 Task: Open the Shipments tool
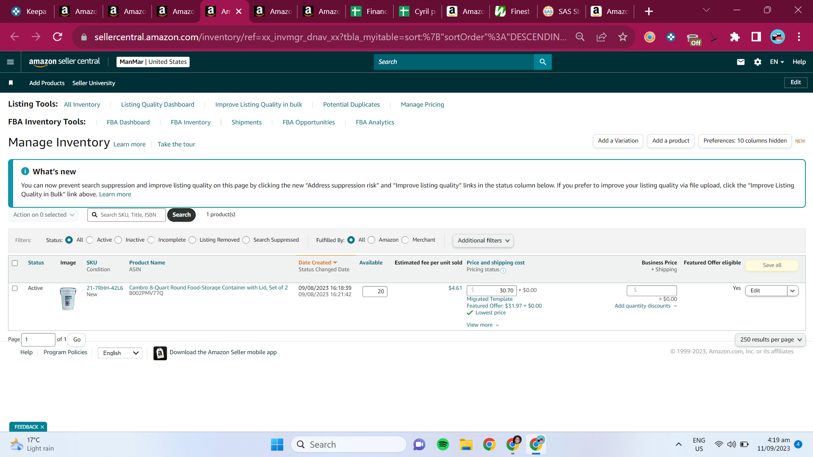[x=246, y=122]
